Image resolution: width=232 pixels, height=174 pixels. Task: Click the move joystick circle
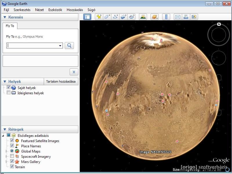[x=219, y=58]
